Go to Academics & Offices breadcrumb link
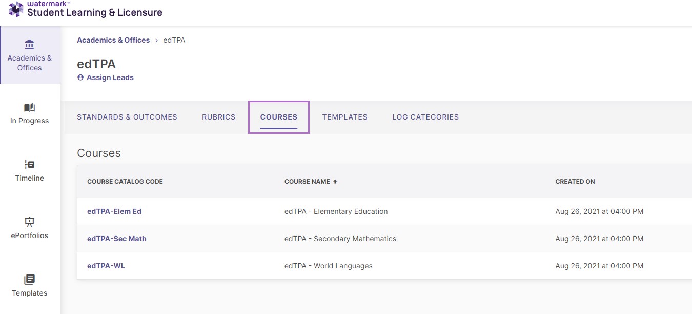Viewport: 692px width, 314px height. (x=113, y=40)
